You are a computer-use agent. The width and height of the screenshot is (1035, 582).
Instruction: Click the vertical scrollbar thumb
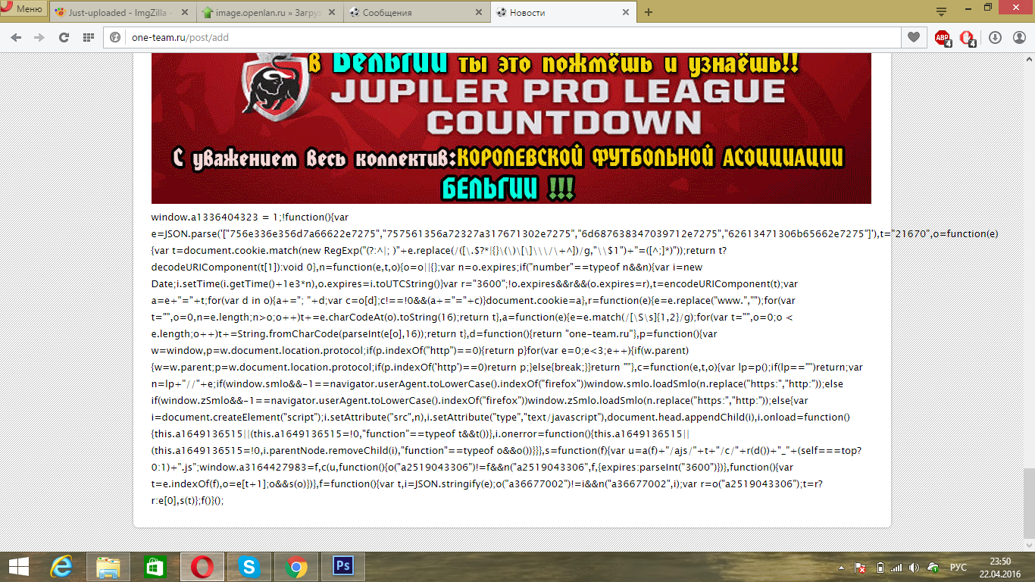tap(1028, 502)
